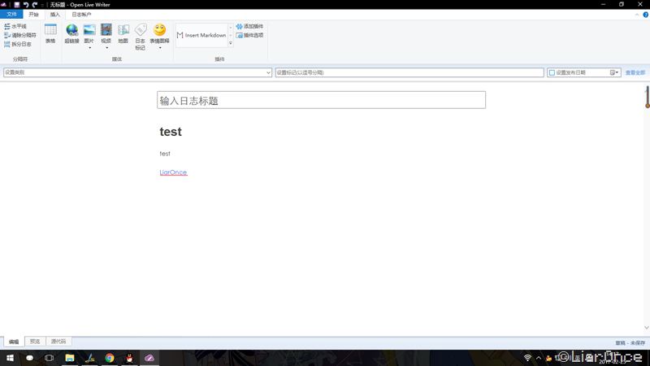Click the vertical scrollbar down arrow
Image resolution: width=650 pixels, height=366 pixels.
(x=646, y=328)
